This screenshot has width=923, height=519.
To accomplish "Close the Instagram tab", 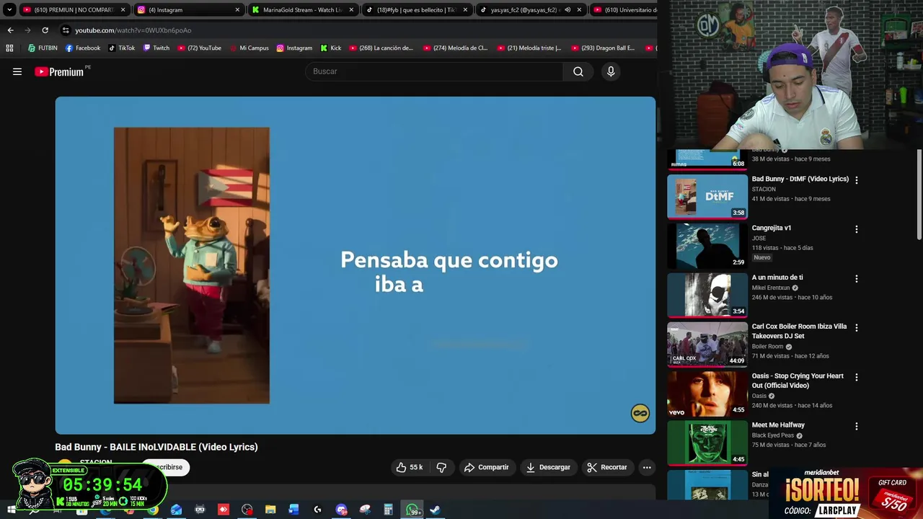I will pos(237,10).
